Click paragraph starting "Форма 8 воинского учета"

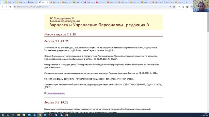coord(101,58)
